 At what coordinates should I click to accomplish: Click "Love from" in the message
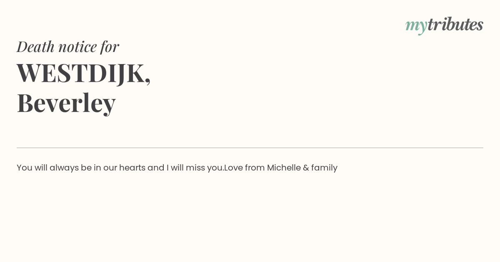coord(244,168)
